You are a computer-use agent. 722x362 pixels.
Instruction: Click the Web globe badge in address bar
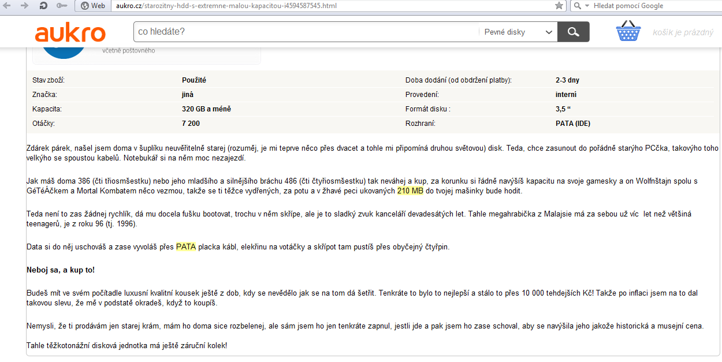(93, 6)
